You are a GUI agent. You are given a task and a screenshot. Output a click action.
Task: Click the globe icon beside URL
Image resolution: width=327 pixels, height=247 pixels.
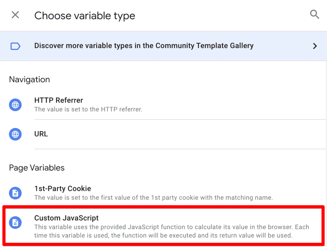pyautogui.click(x=15, y=134)
